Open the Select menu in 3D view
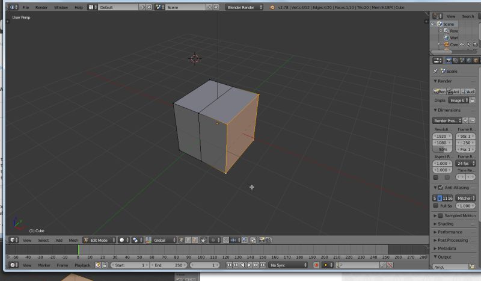The image size is (481, 281). (x=43, y=240)
